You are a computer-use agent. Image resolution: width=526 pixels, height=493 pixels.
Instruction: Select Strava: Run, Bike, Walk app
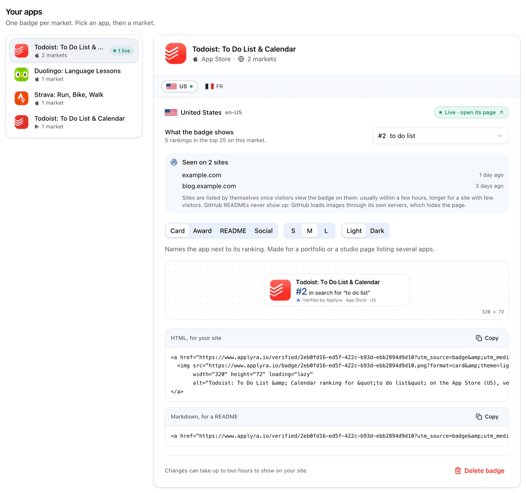pyautogui.click(x=74, y=98)
